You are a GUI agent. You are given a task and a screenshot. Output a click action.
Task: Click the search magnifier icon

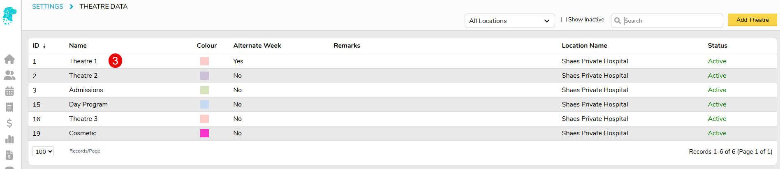pyautogui.click(x=618, y=21)
